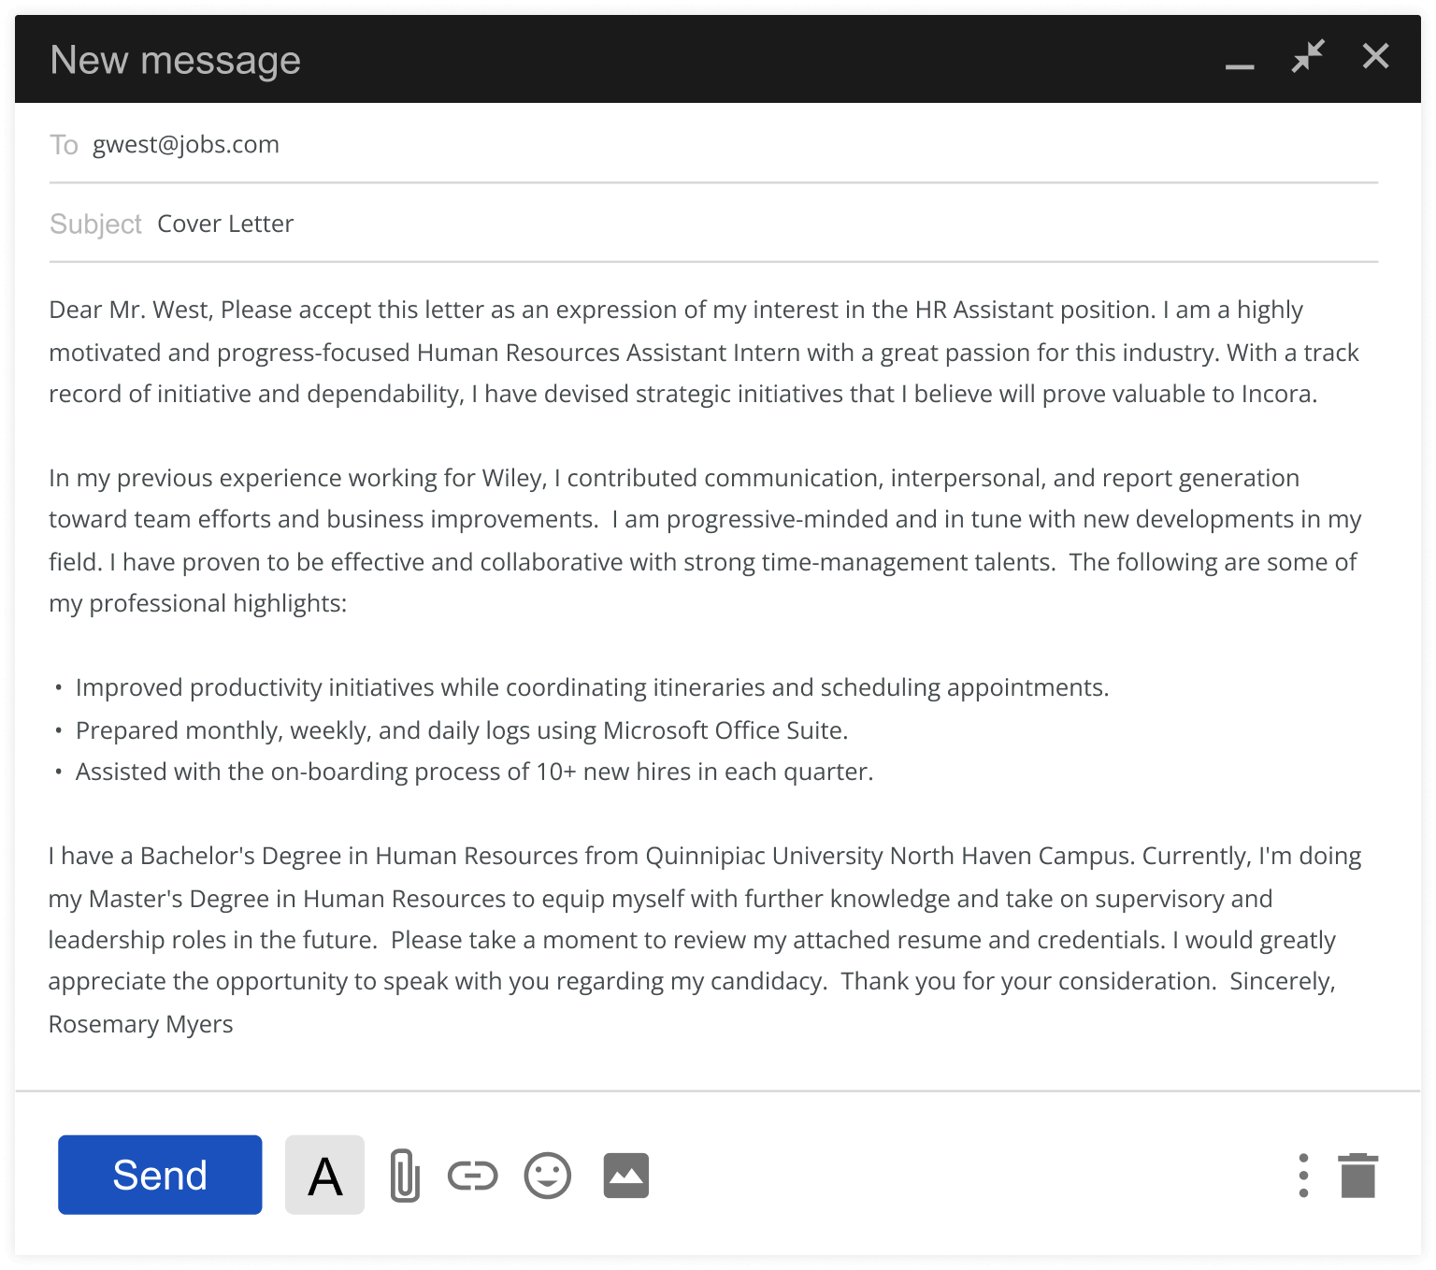Insert a link using the chain icon
The image size is (1436, 1270).
pos(473,1176)
